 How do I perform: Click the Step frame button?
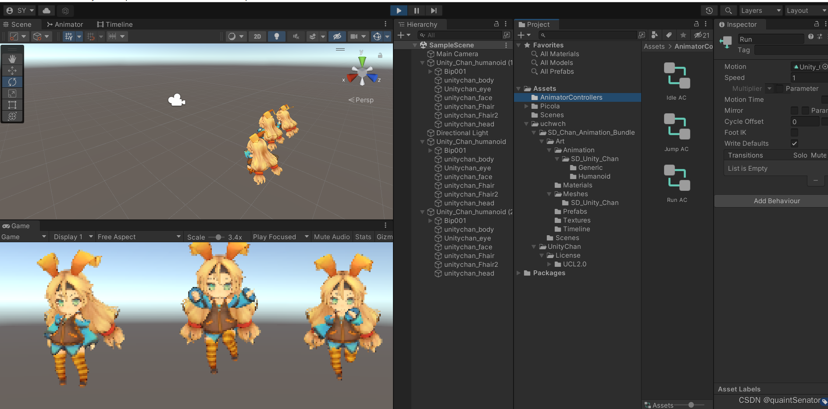tap(433, 11)
